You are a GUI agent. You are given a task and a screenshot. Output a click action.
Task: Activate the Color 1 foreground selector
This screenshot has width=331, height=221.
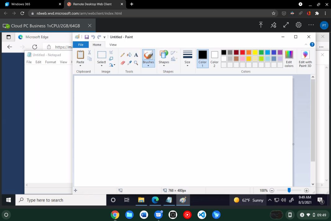click(202, 58)
